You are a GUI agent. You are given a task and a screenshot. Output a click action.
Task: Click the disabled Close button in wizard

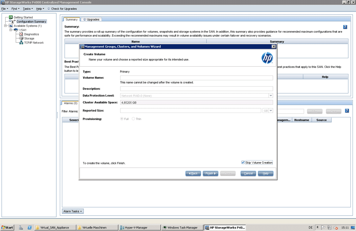(228, 174)
